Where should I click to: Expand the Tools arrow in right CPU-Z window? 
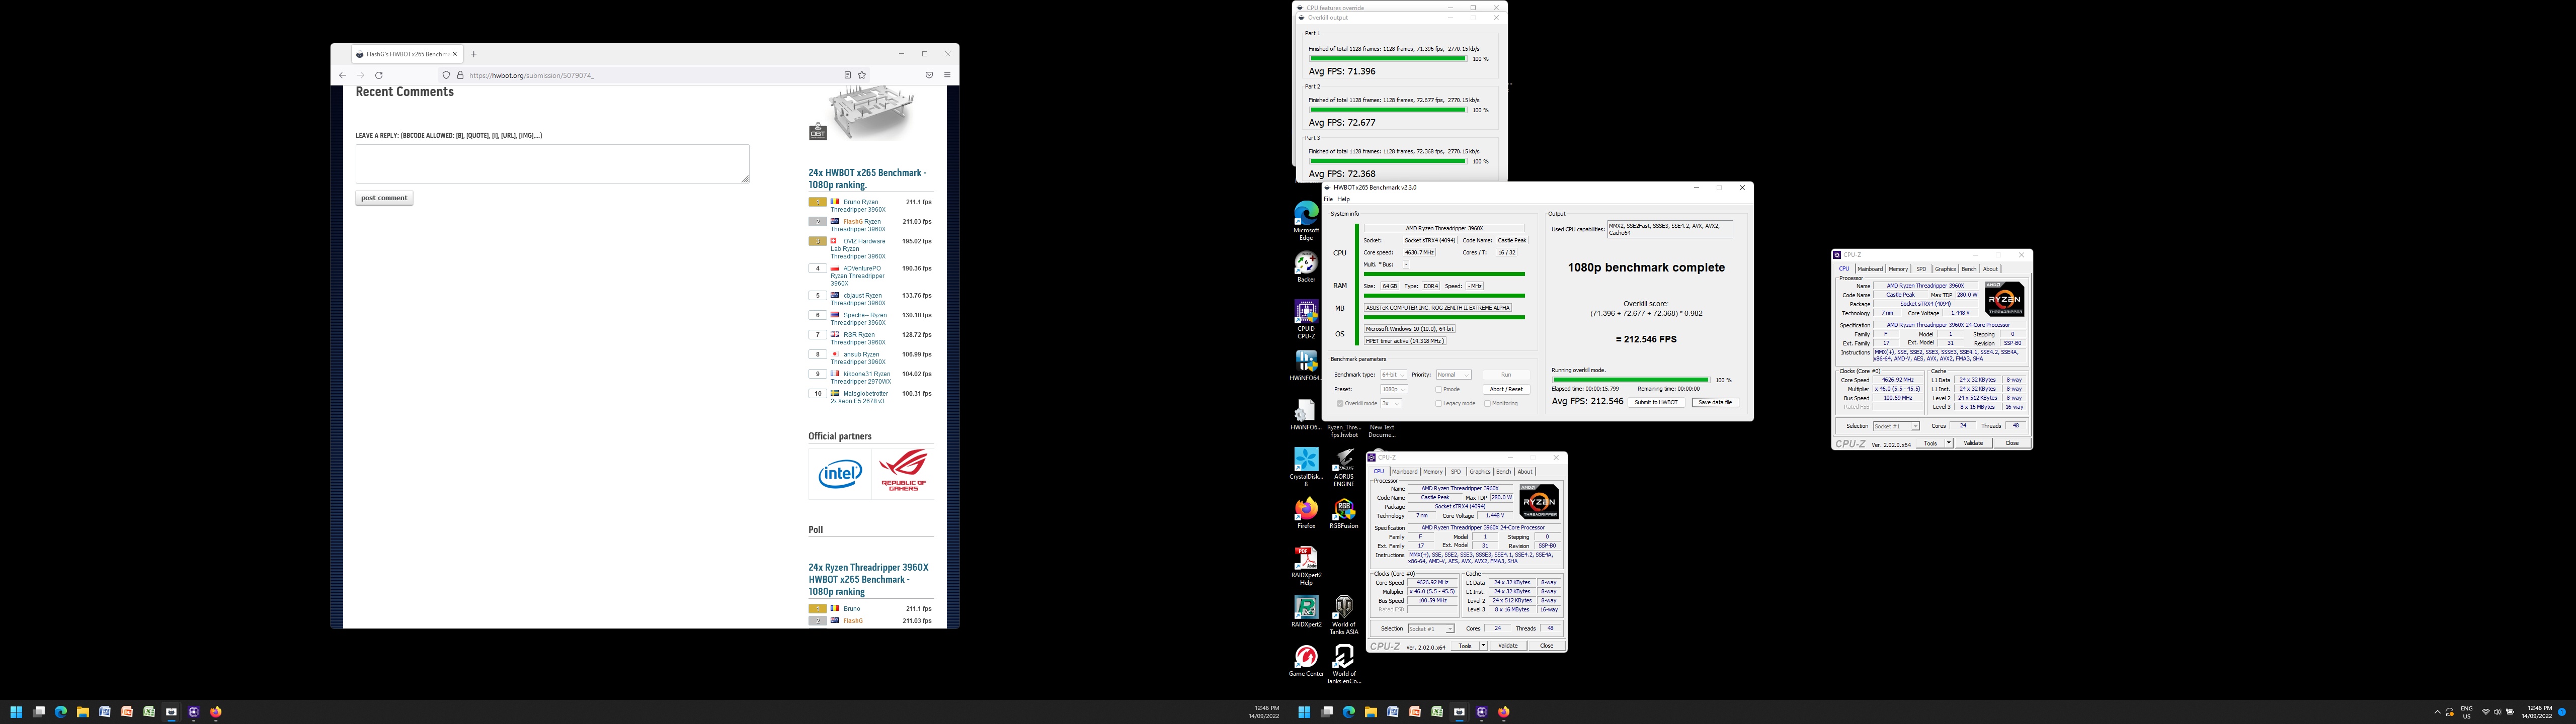pos(1948,443)
